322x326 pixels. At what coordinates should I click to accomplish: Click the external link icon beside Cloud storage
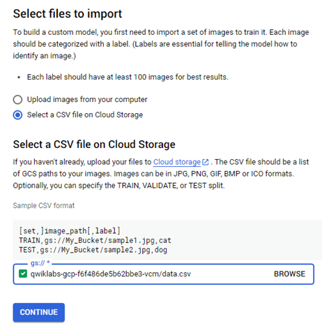pyautogui.click(x=206, y=162)
